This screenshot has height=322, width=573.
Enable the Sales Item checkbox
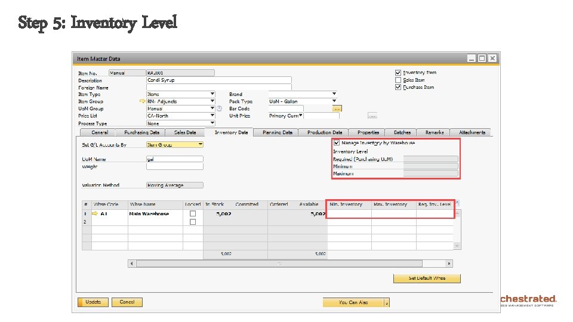click(x=398, y=80)
